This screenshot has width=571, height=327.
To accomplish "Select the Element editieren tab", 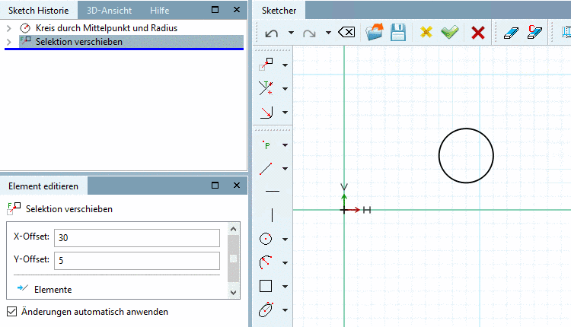I will 43,186.
